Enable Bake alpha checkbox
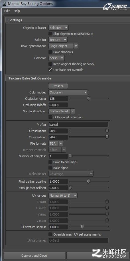This screenshot has width=130, height=261. click(50, 168)
